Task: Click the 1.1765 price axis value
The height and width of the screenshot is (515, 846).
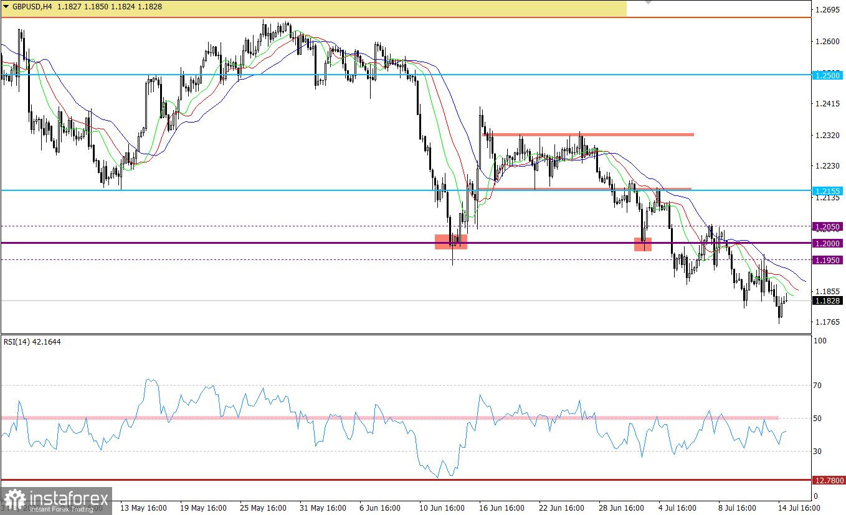Action: click(x=829, y=322)
